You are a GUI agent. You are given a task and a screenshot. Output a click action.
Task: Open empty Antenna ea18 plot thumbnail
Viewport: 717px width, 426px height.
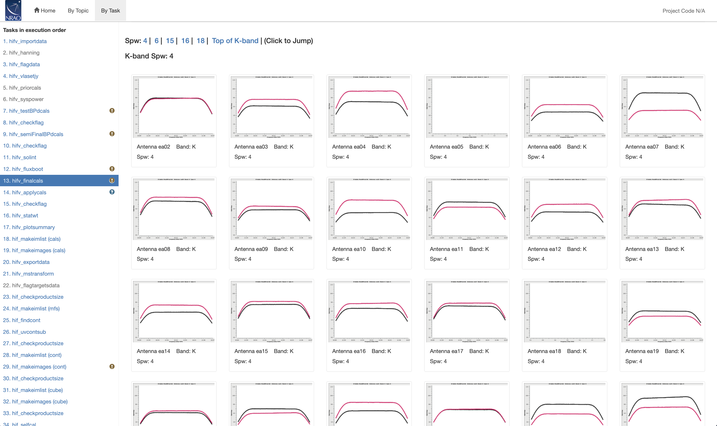click(x=564, y=311)
